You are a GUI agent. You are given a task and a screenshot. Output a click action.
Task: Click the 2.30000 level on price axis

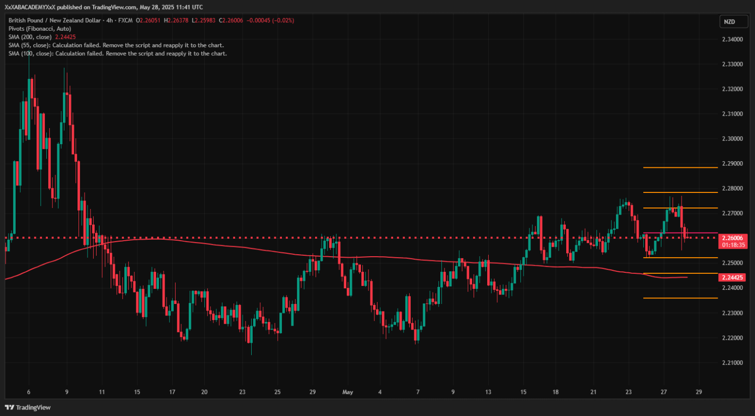tap(732, 139)
